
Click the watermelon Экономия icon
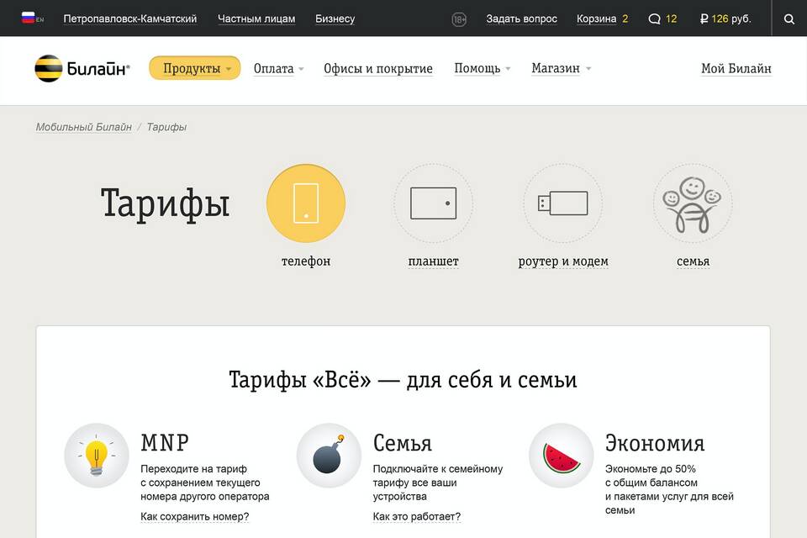[561, 456]
